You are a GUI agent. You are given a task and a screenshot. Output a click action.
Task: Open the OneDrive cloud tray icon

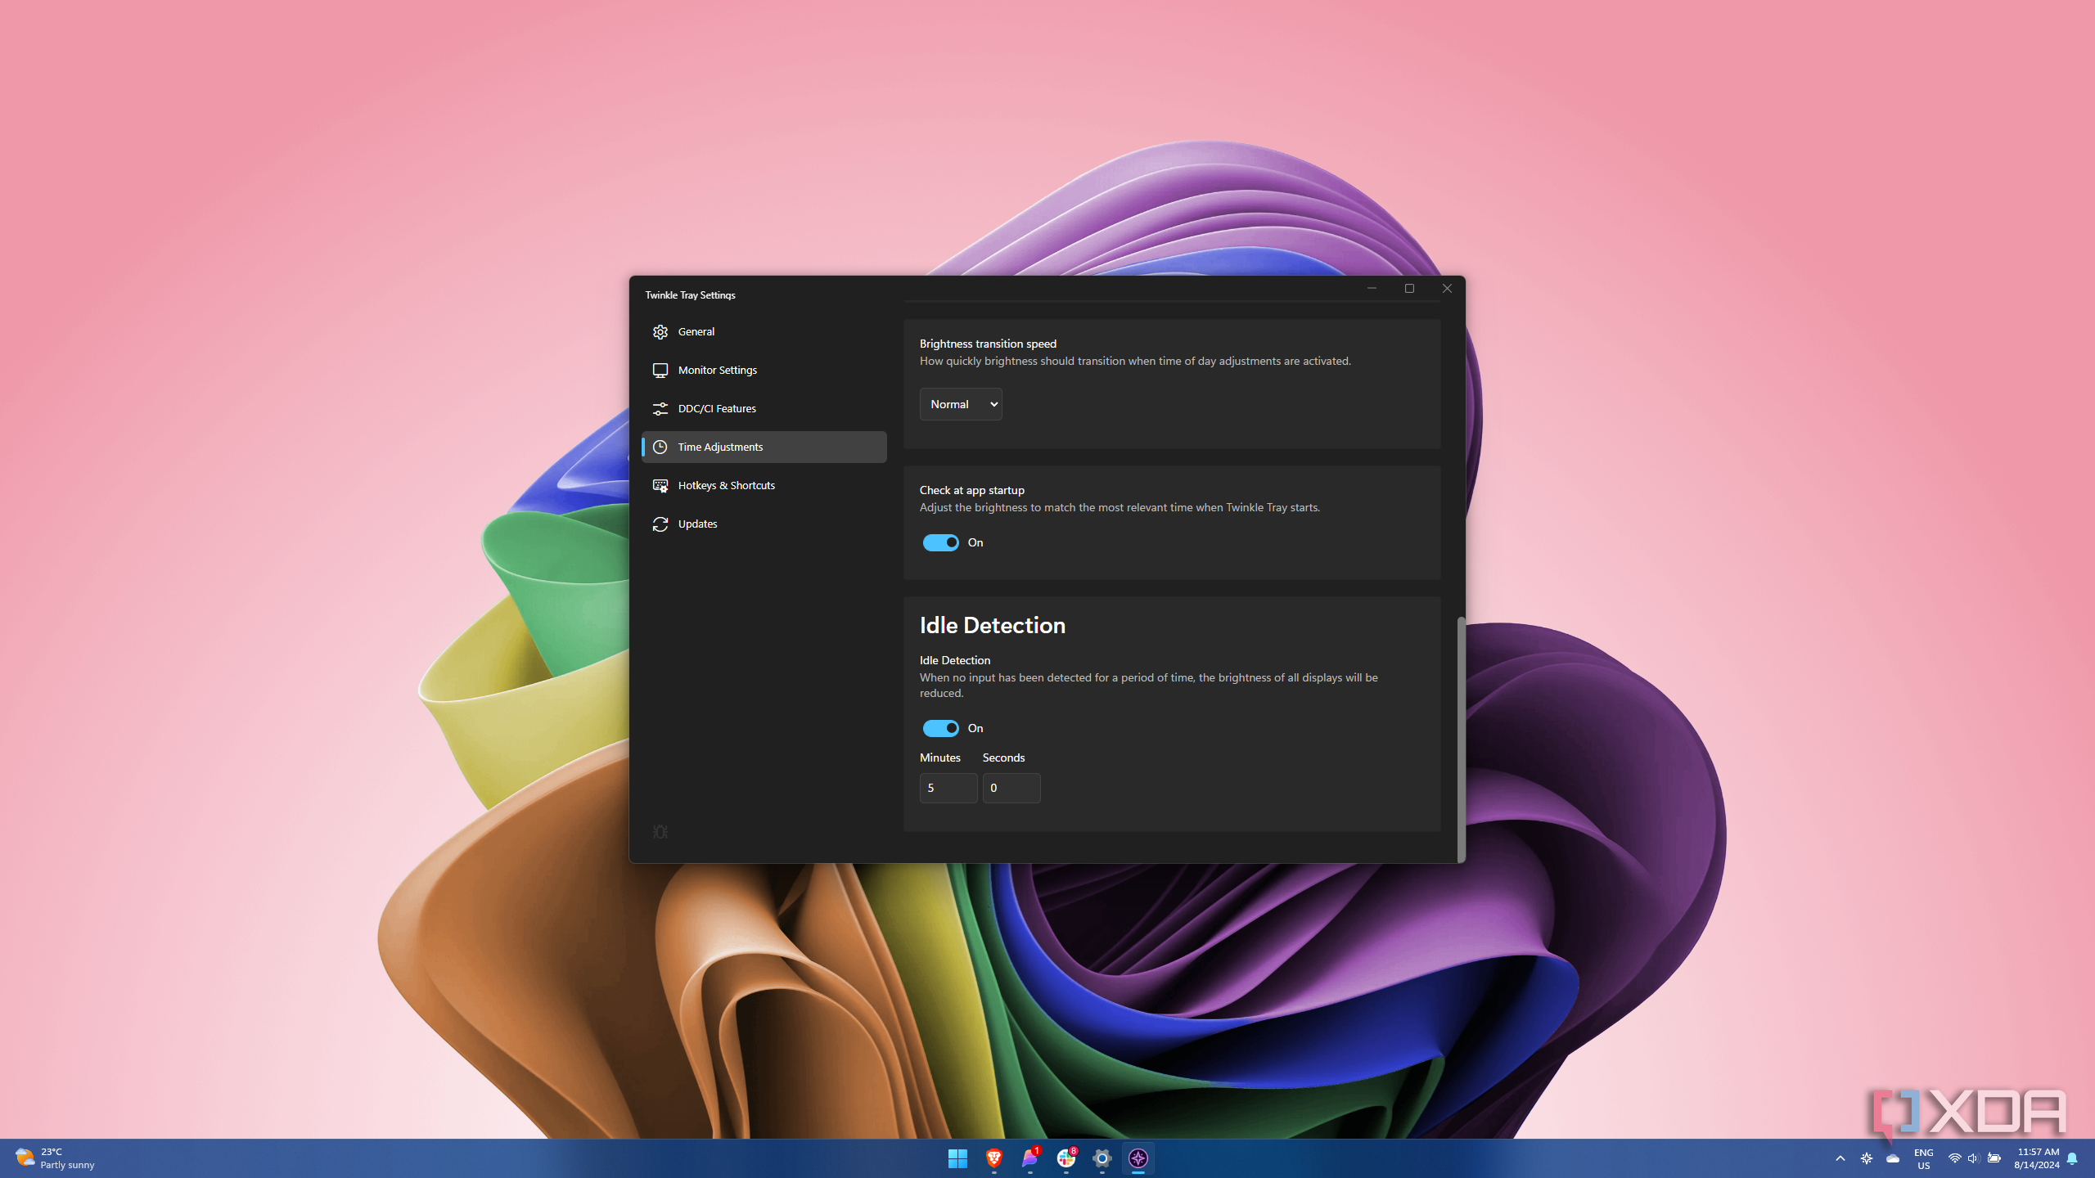1892,1158
